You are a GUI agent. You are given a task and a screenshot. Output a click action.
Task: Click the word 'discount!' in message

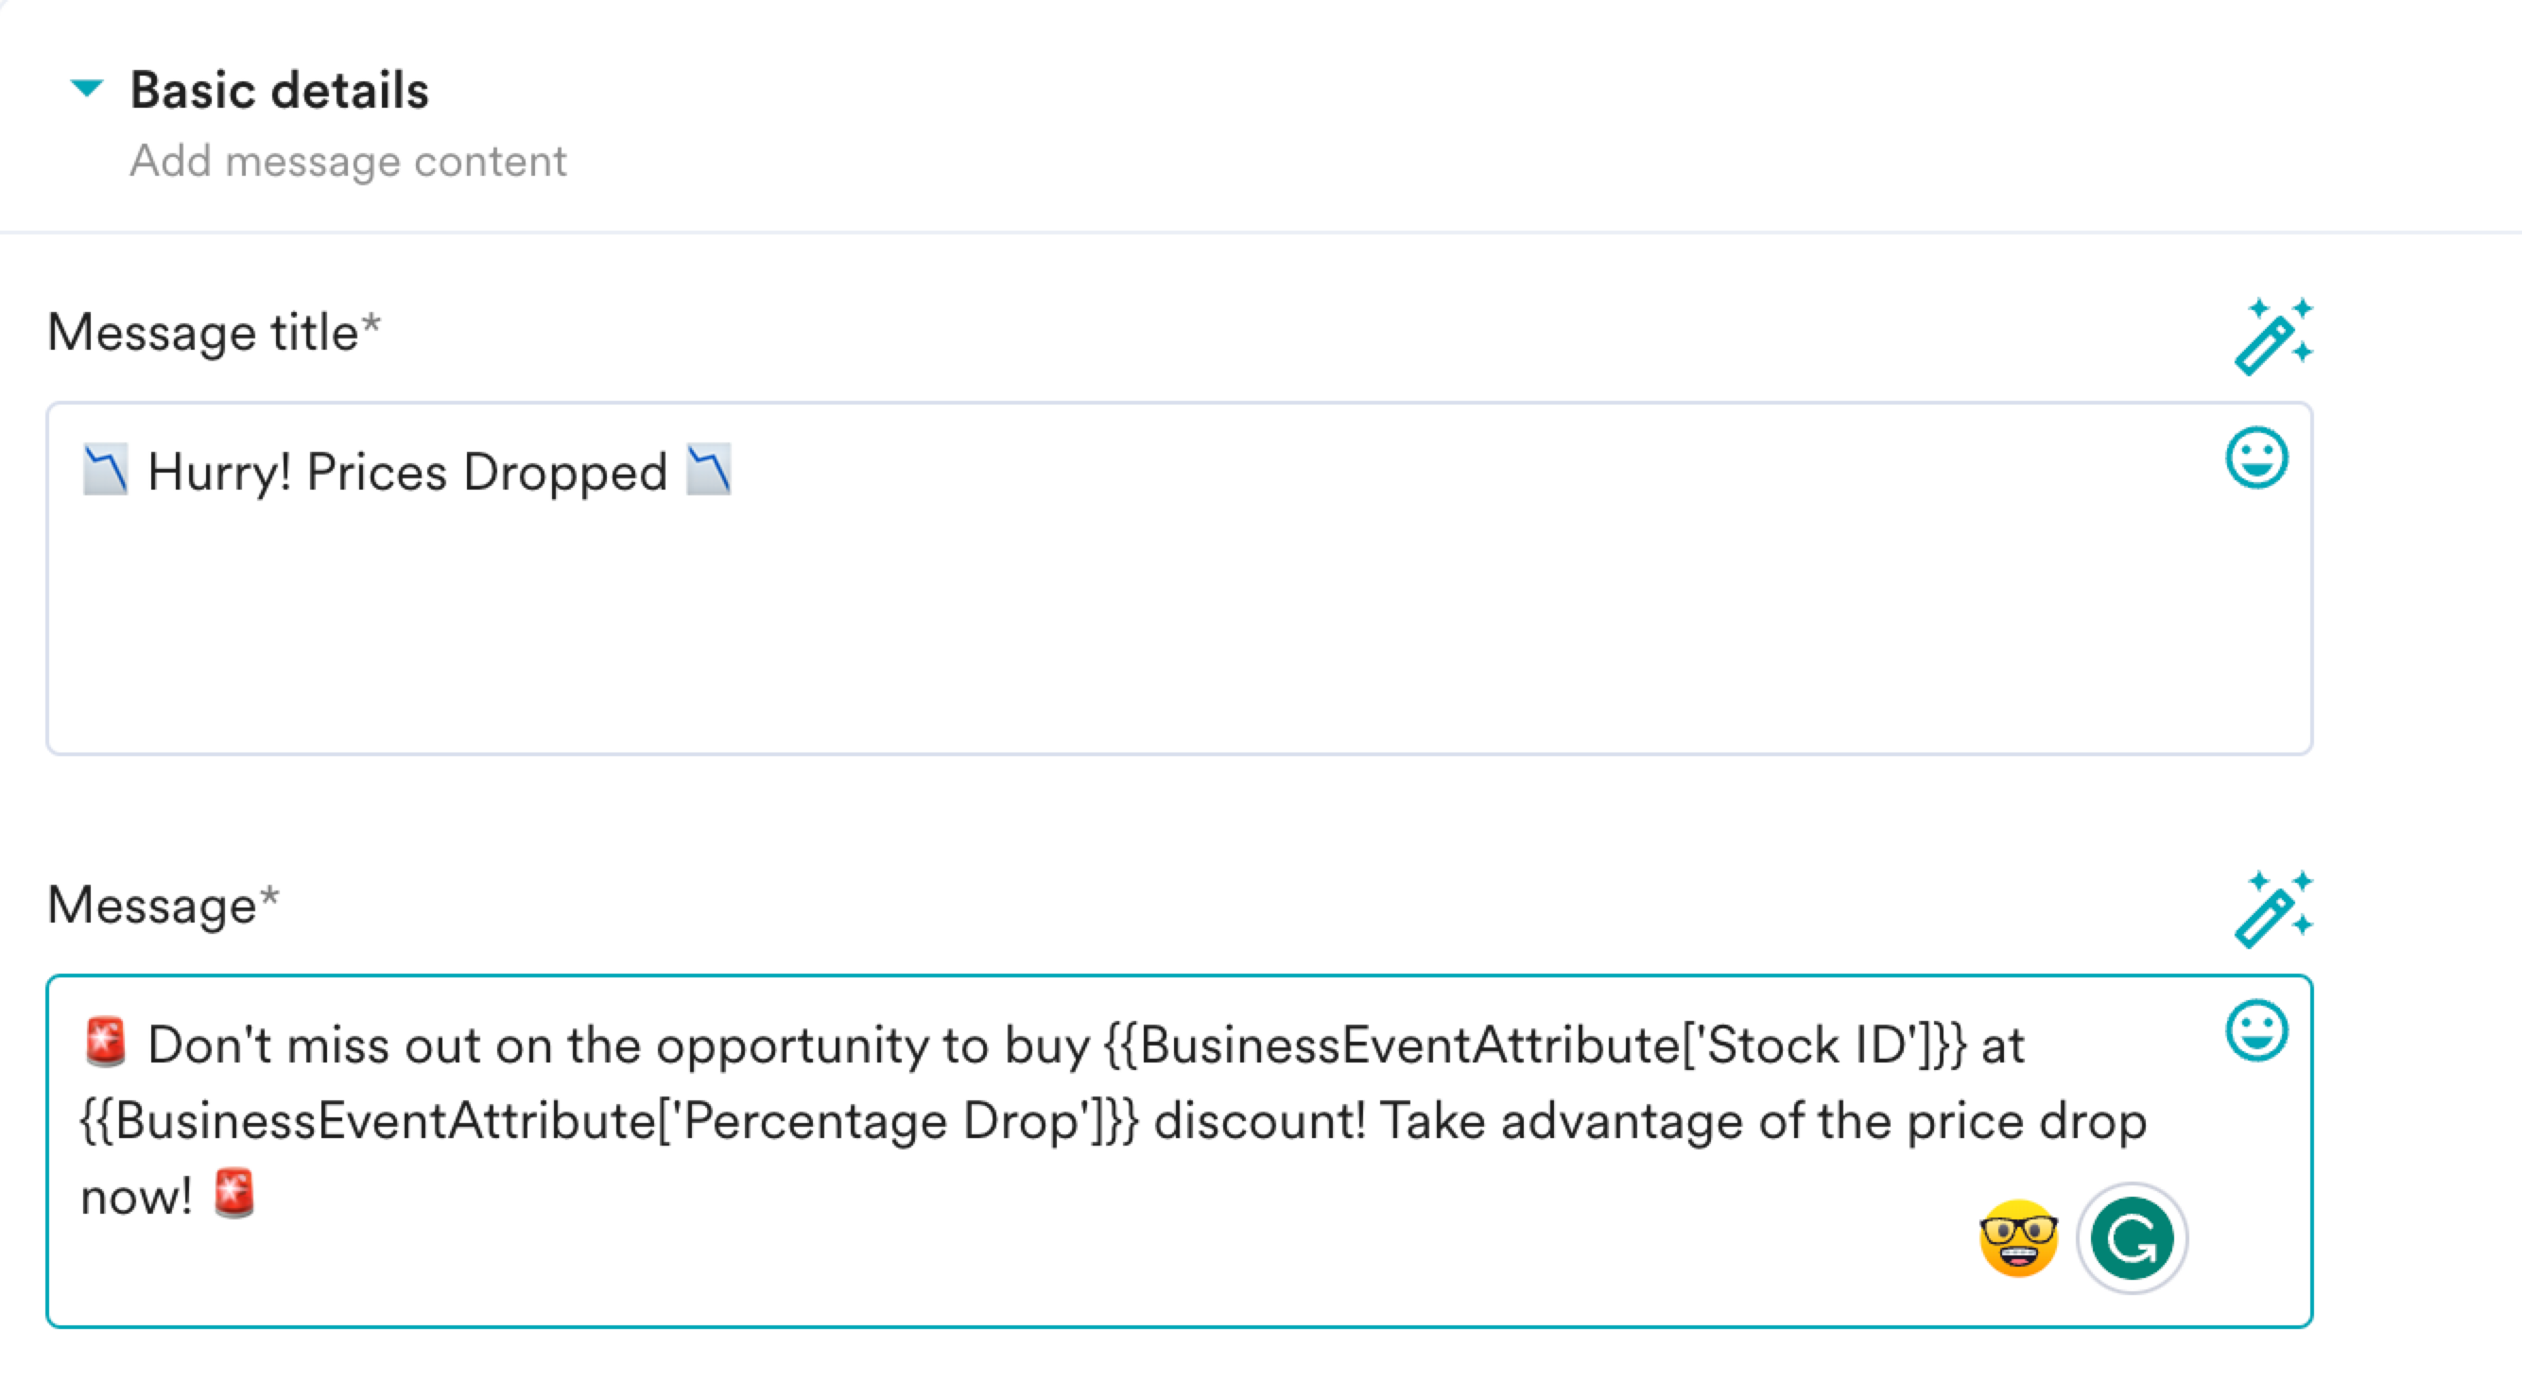[1259, 1121]
